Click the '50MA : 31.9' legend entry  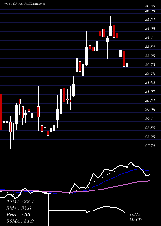pos(20,221)
